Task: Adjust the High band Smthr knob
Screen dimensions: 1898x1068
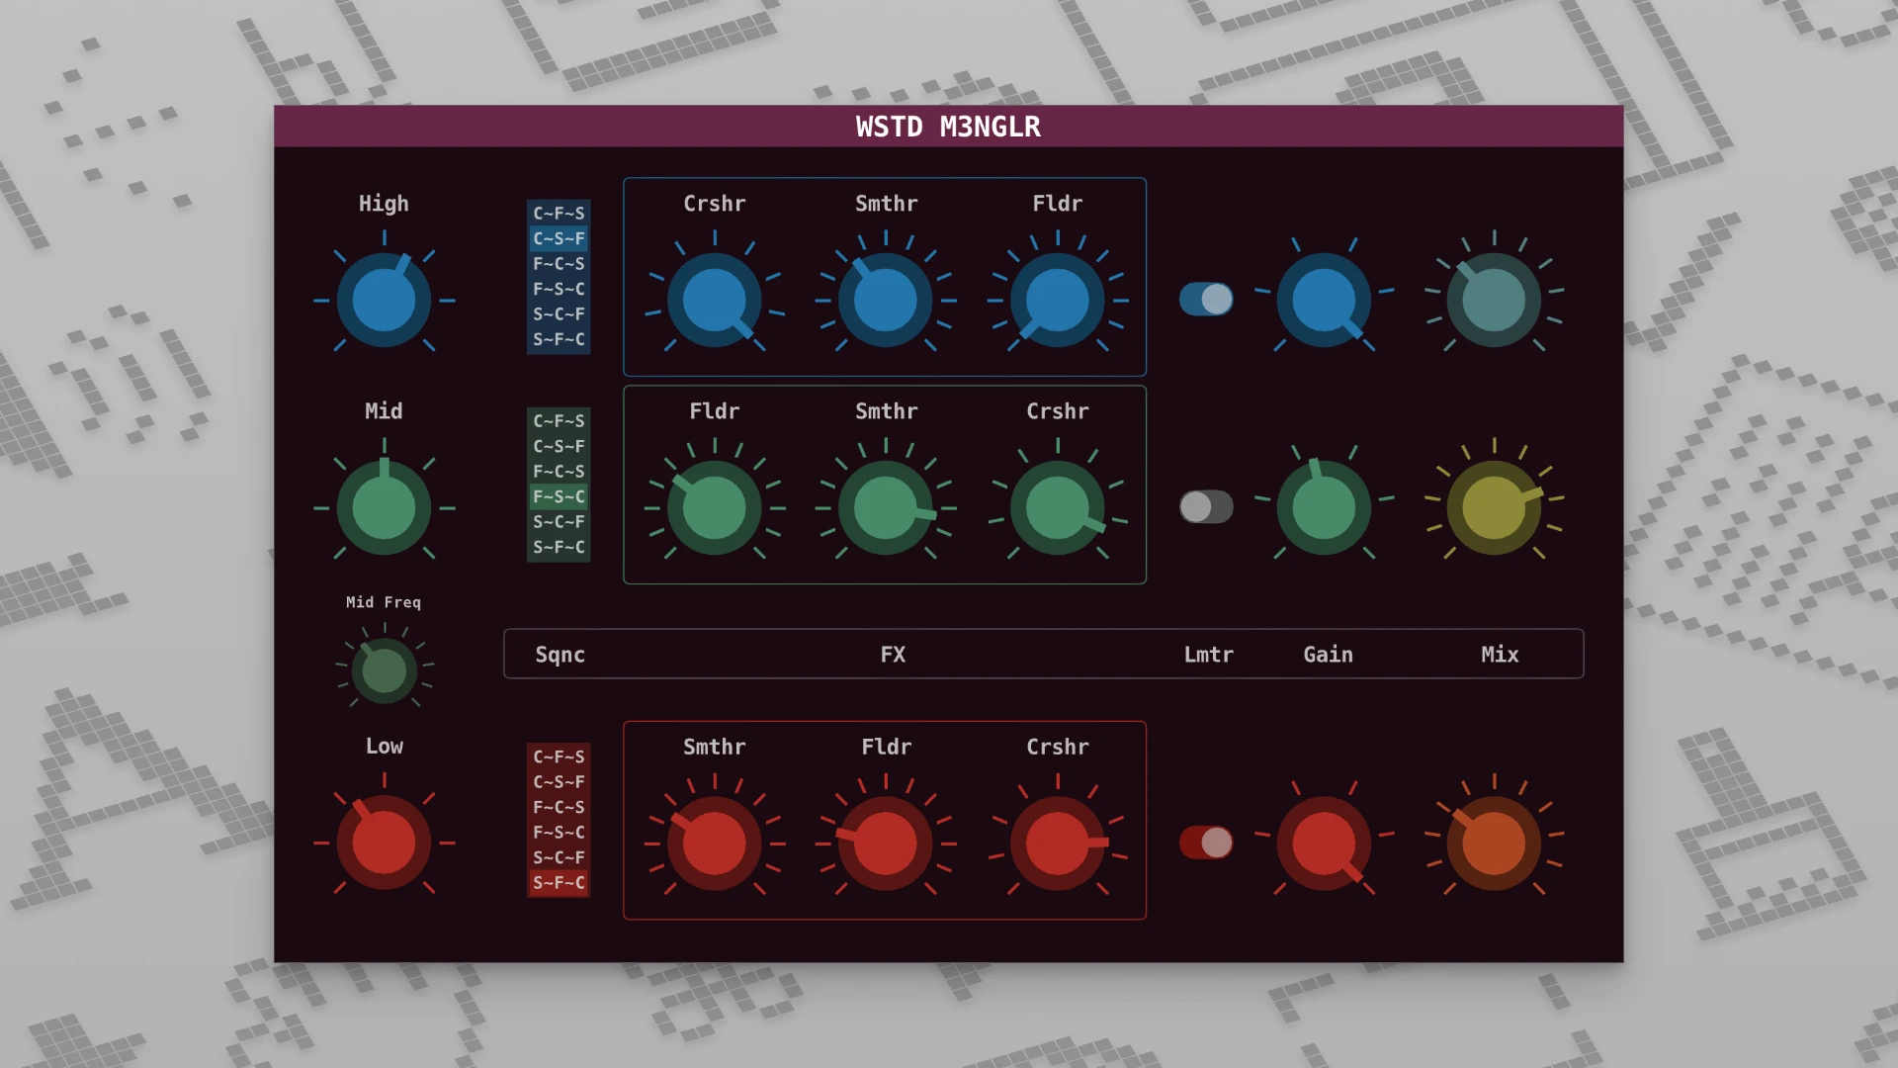Action: coord(885,297)
